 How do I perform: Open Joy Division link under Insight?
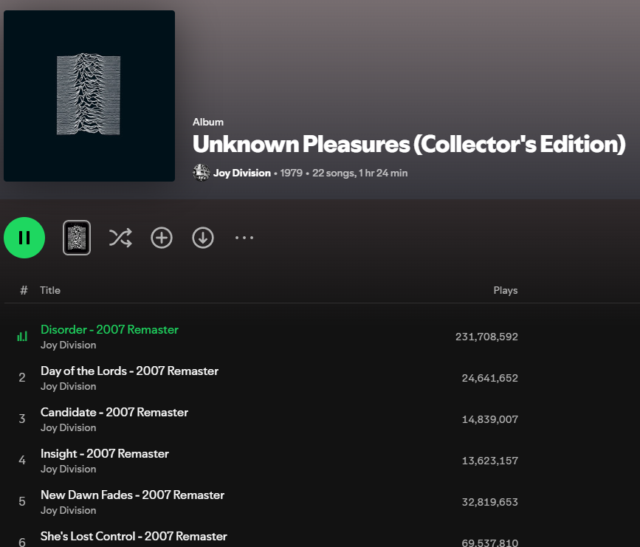pyautogui.click(x=68, y=469)
